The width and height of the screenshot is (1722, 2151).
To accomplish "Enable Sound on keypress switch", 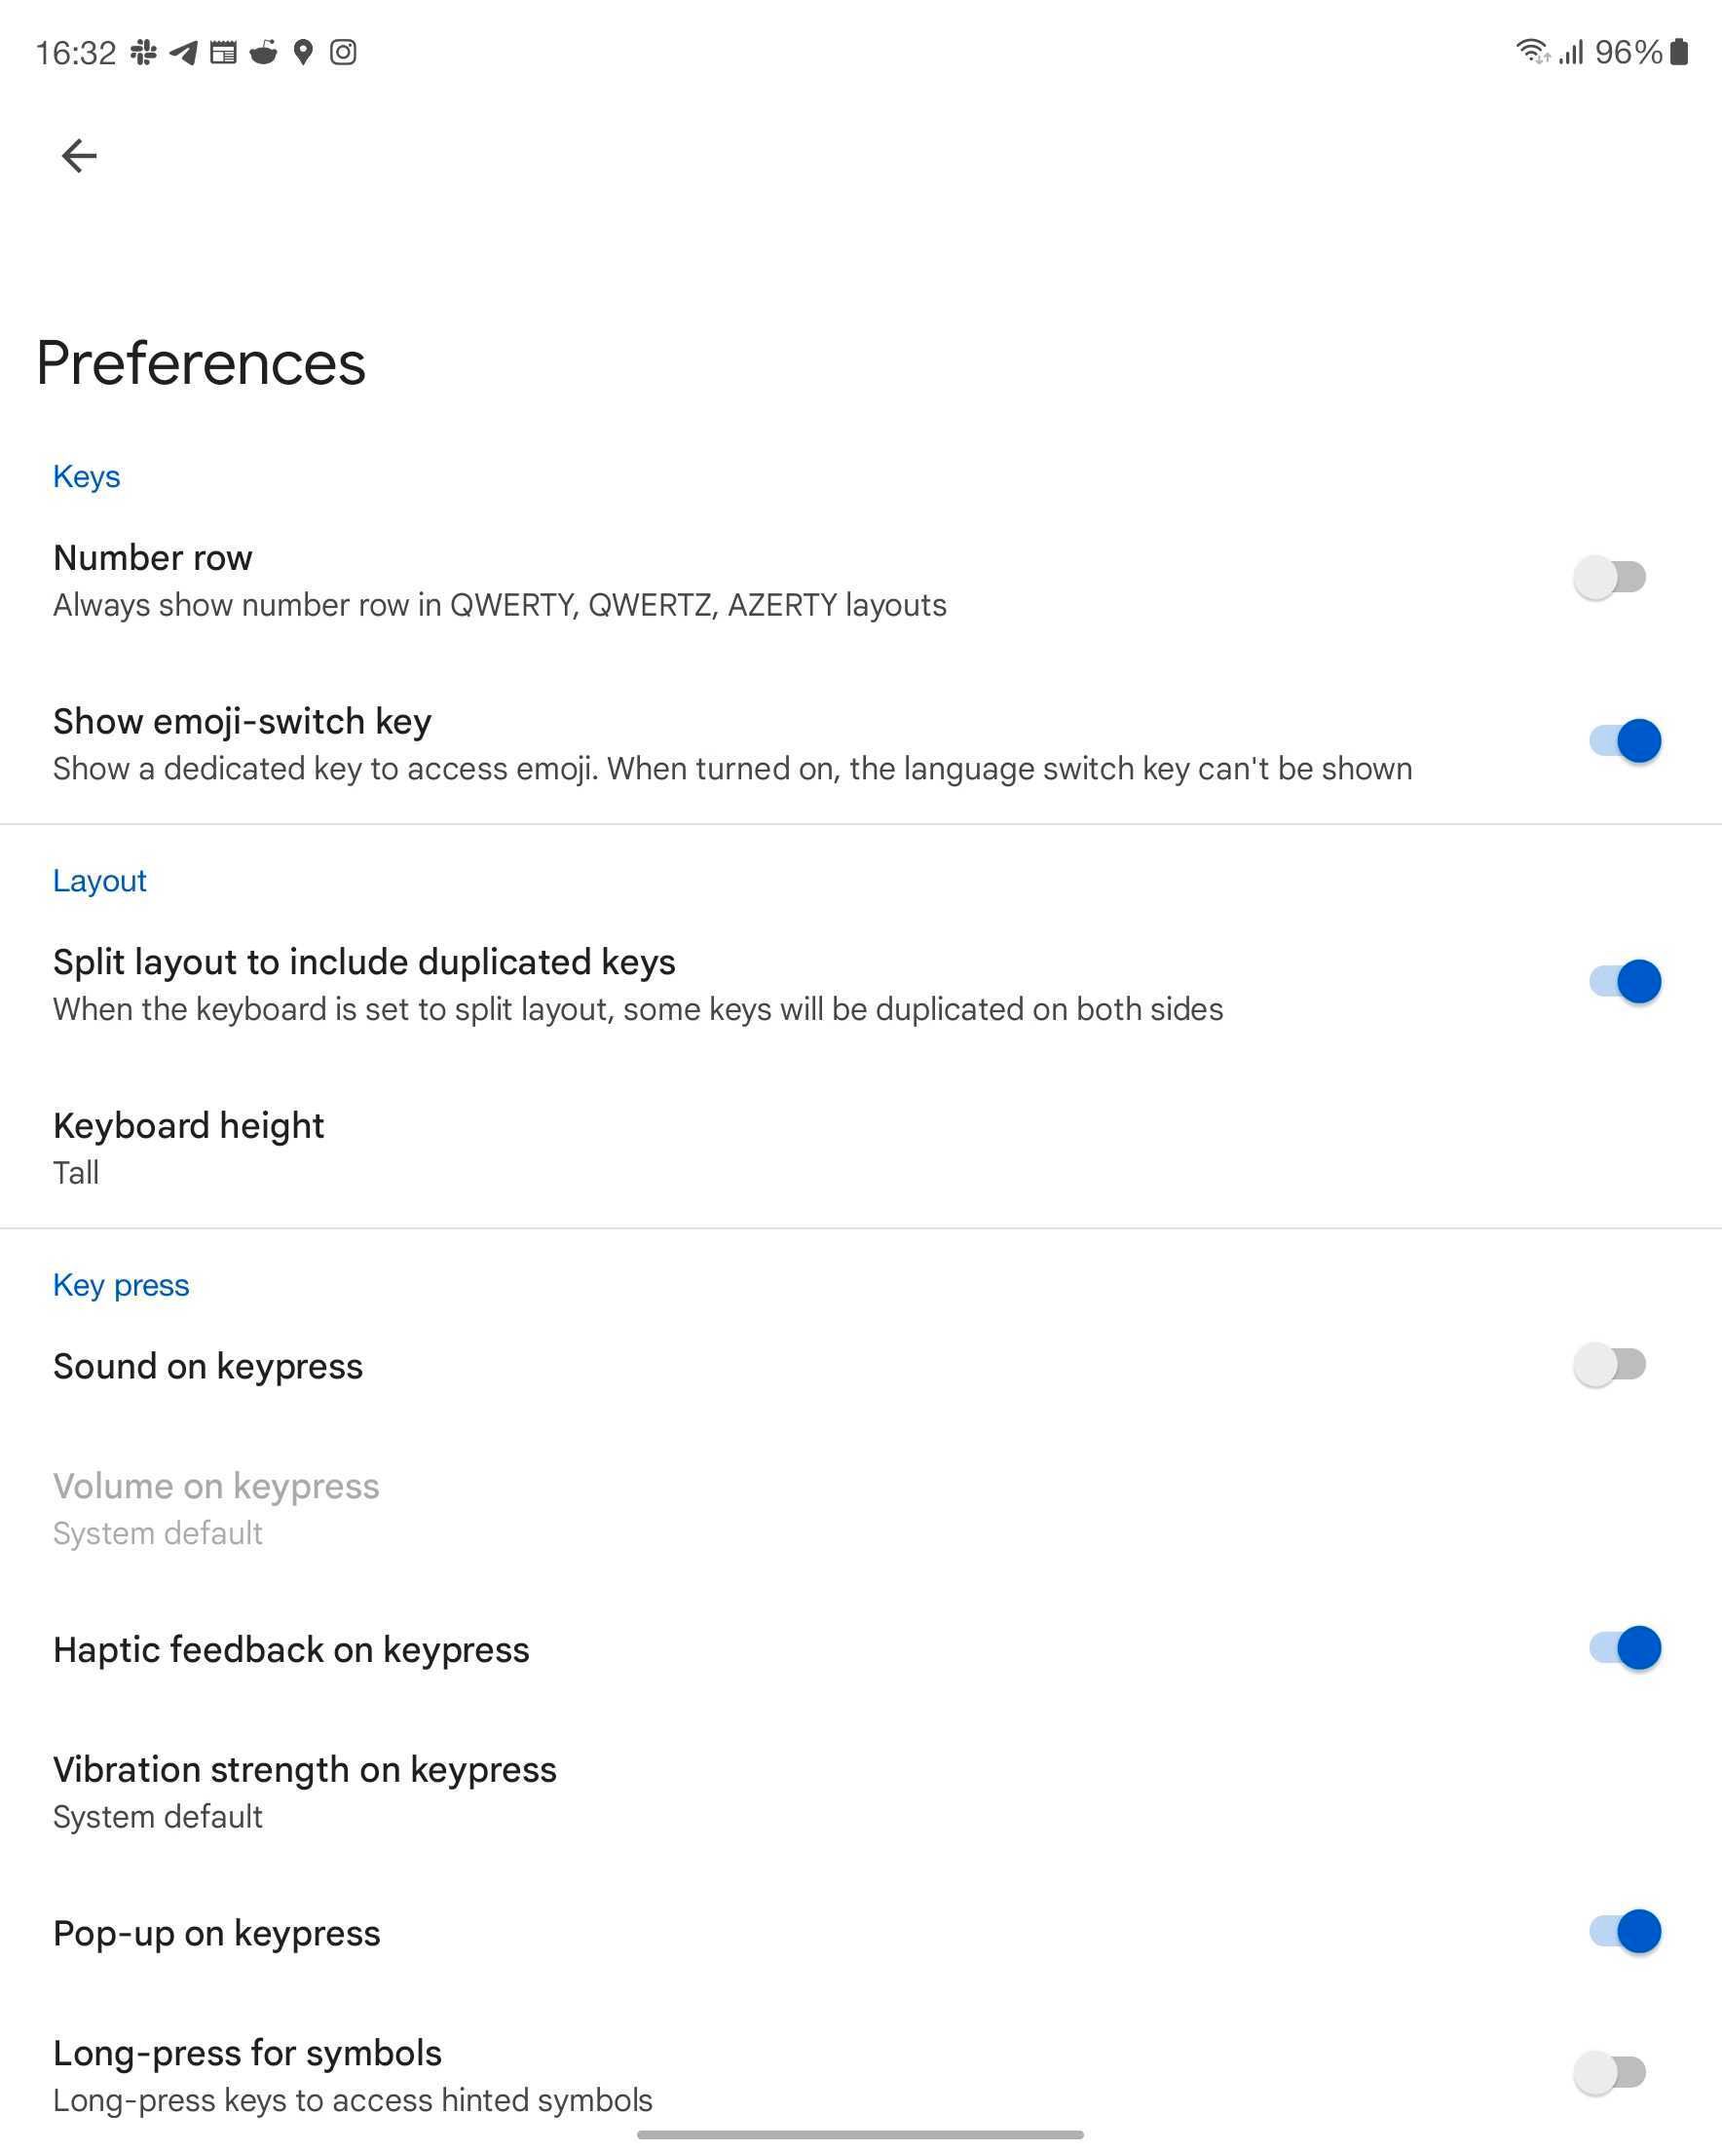I will [x=1610, y=1364].
